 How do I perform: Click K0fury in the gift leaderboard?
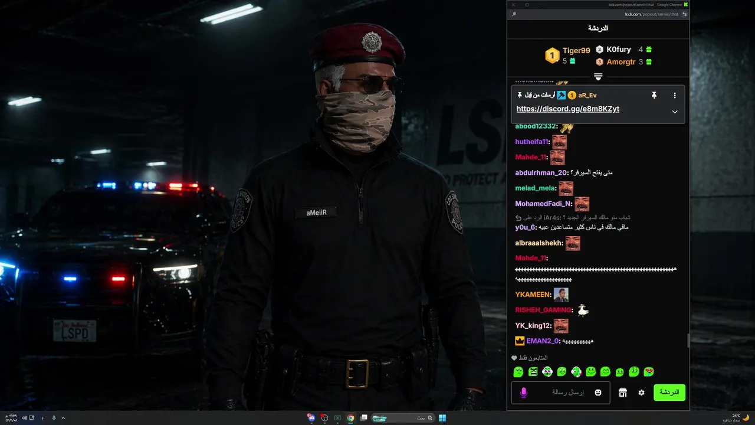pos(619,50)
